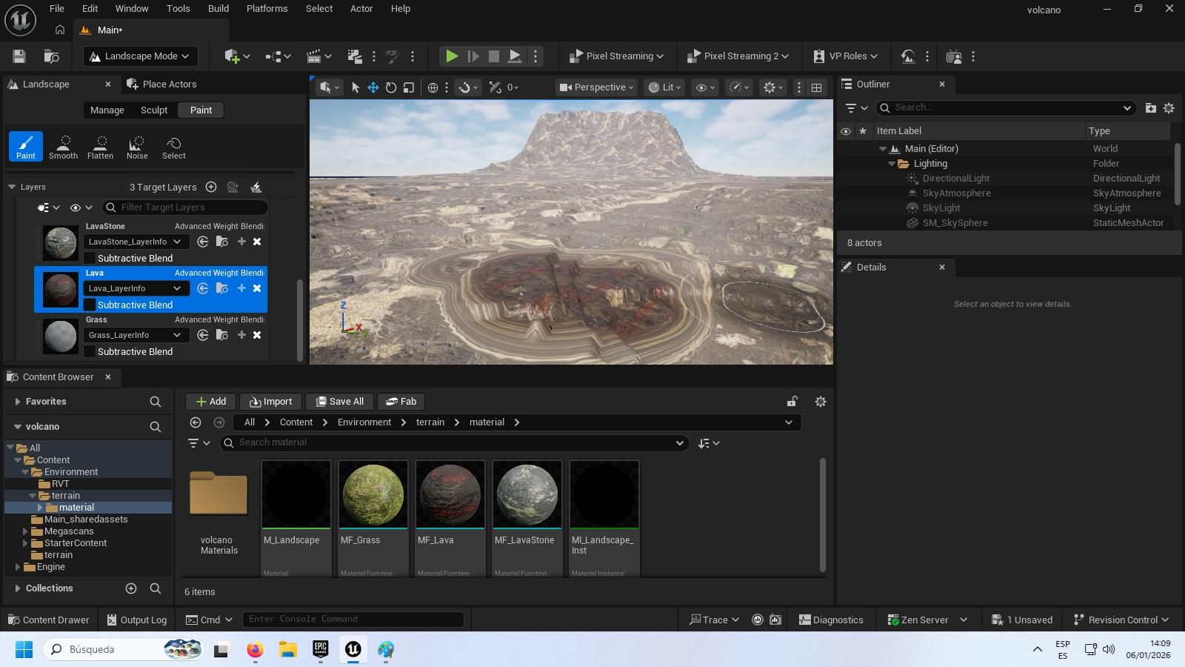Select the Smooth landscape tool
Screen dimensions: 1185x667
click(63, 147)
